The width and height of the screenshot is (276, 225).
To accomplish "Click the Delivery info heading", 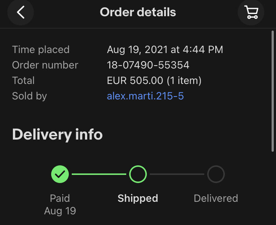I will (57, 135).
